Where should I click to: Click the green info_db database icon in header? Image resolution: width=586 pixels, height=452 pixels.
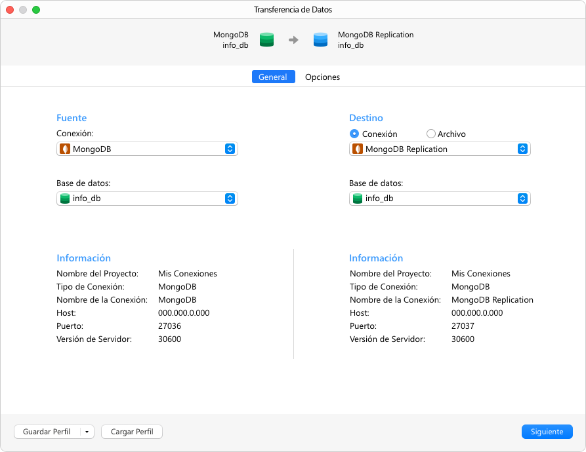pos(266,39)
